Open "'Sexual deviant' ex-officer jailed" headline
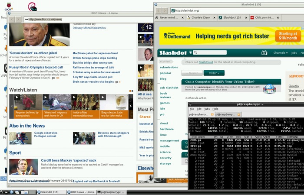 coord(33,53)
